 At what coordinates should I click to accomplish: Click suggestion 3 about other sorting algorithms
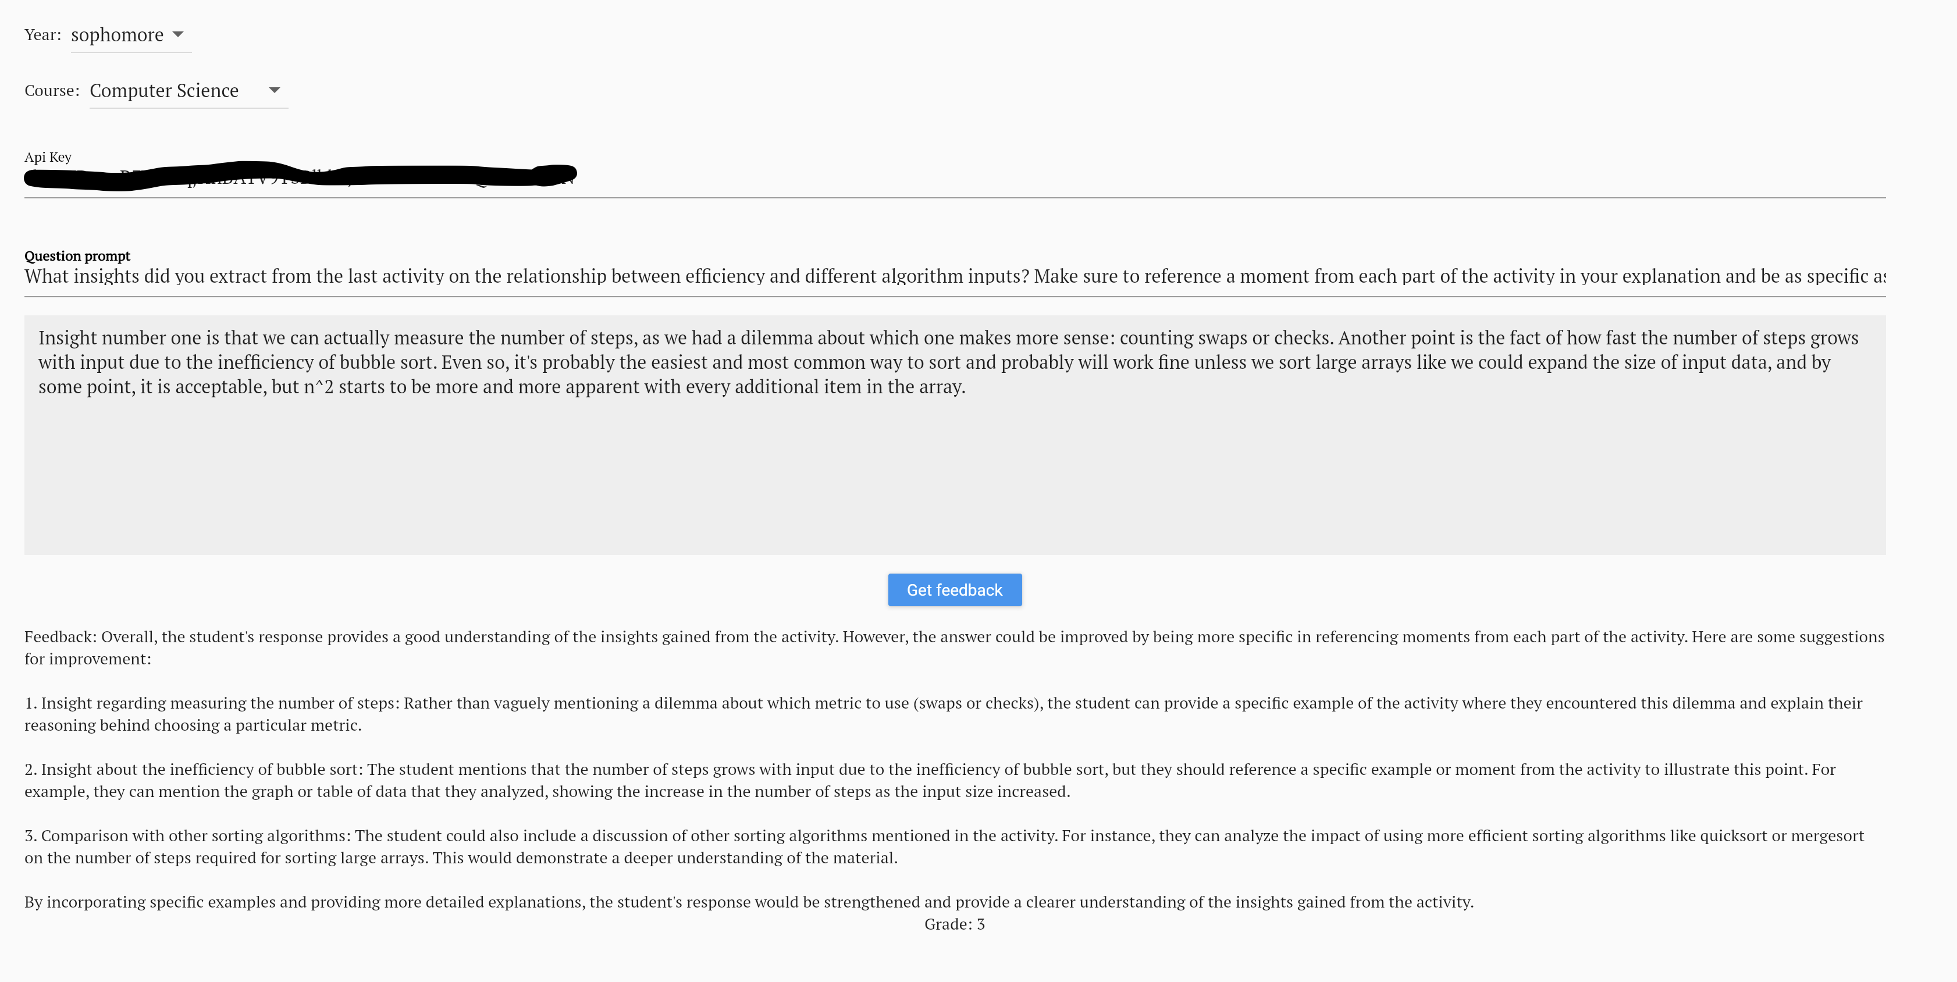click(944, 846)
